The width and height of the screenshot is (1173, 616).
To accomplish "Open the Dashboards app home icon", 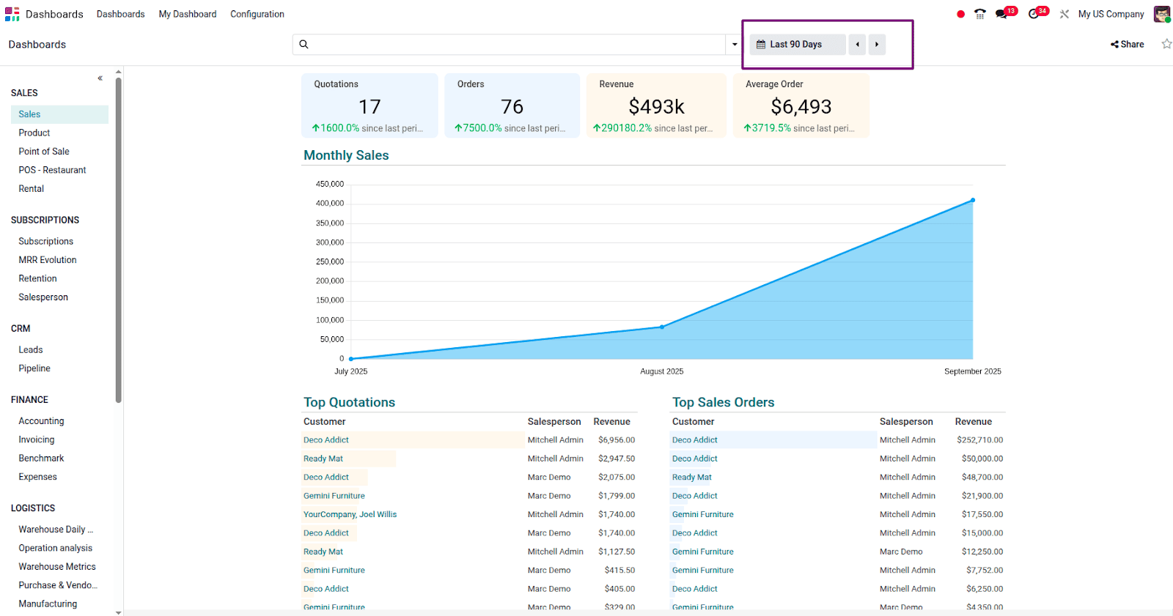I will [x=12, y=14].
